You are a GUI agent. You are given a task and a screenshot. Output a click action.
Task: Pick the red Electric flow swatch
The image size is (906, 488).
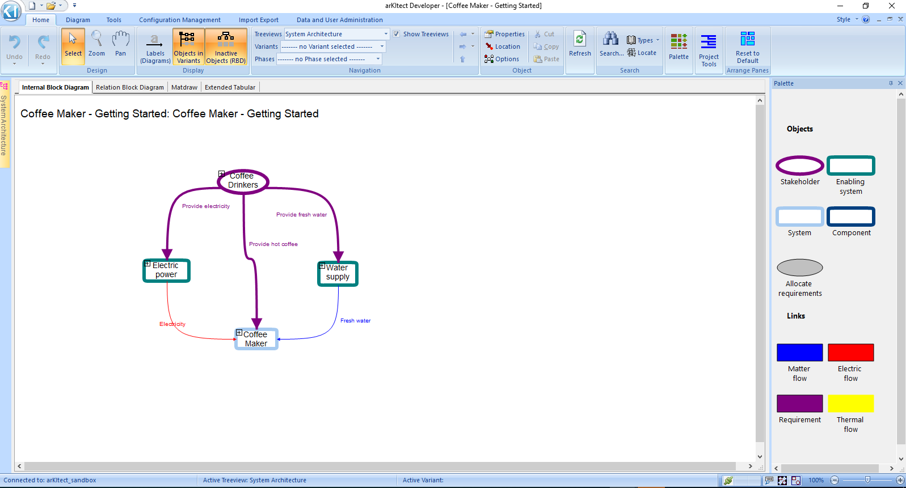850,353
